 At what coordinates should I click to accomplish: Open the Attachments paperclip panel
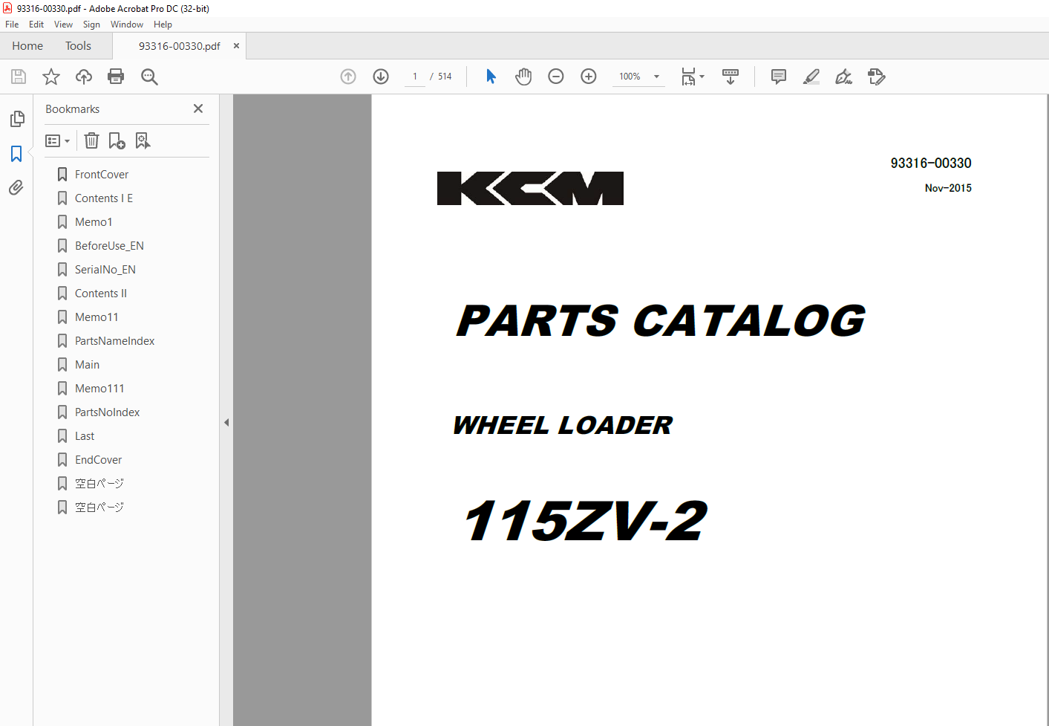click(16, 187)
